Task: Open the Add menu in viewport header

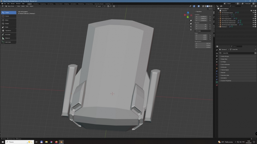Action: tap(27, 6)
